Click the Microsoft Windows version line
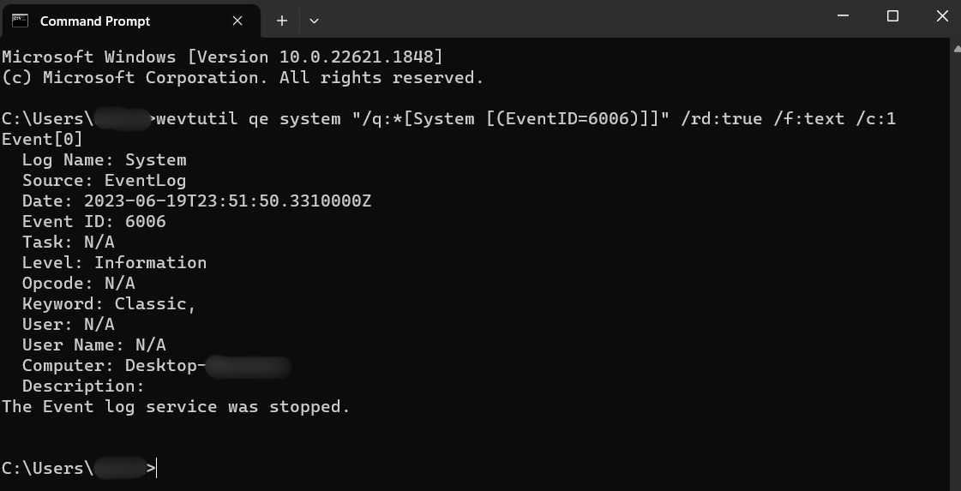This screenshot has width=961, height=491. (x=222, y=57)
